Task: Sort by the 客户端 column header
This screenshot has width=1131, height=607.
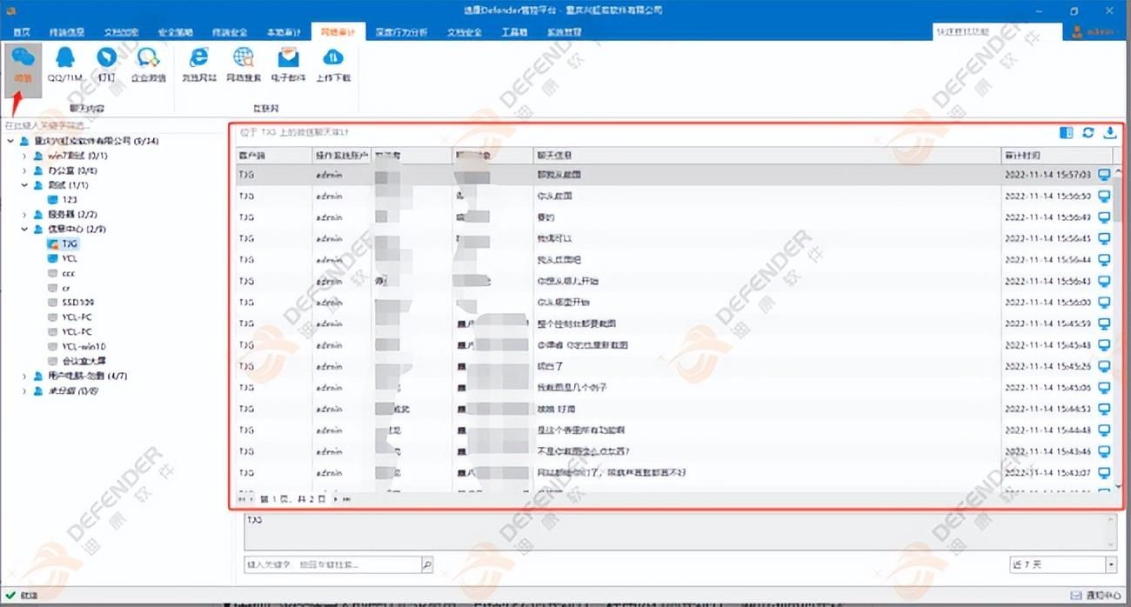Action: (x=273, y=155)
